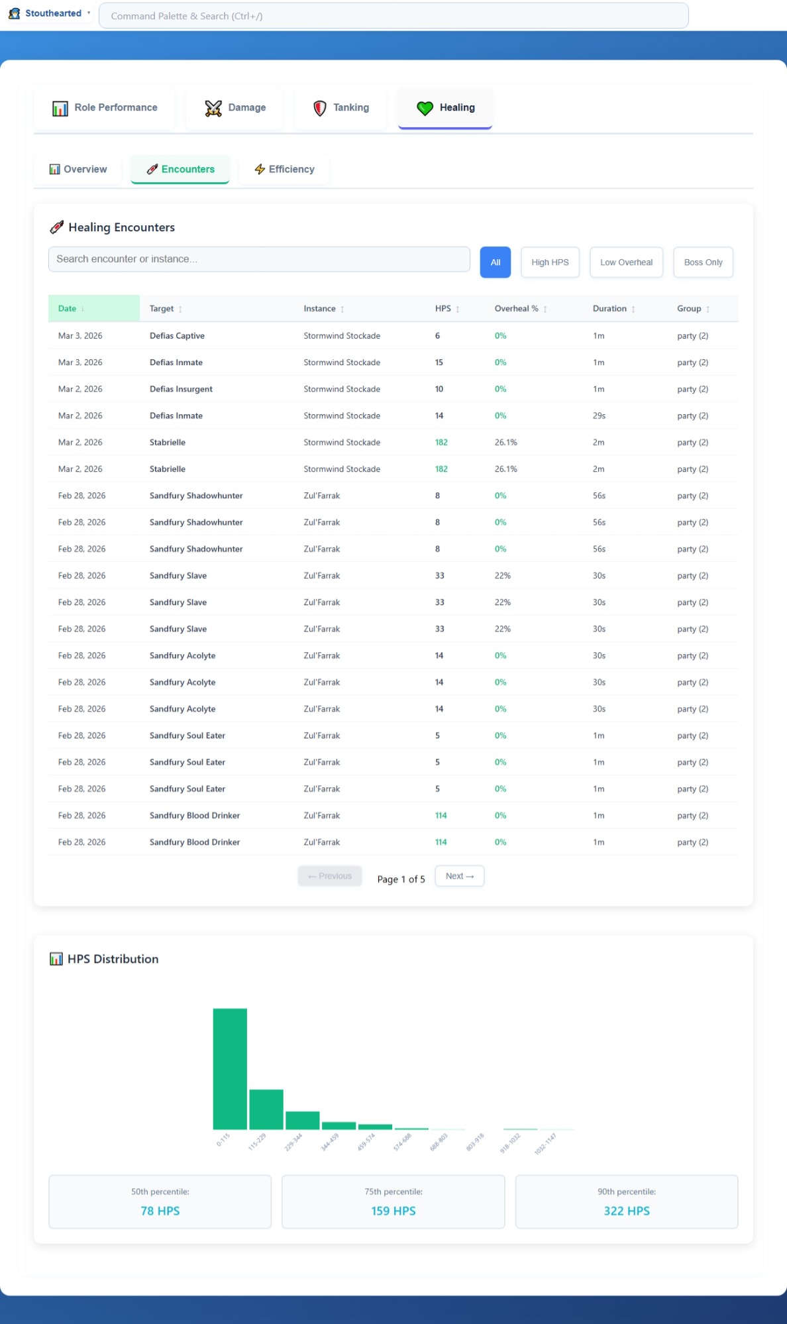Click the Efficiency lightning bolt icon
The image size is (787, 1324).
(260, 170)
